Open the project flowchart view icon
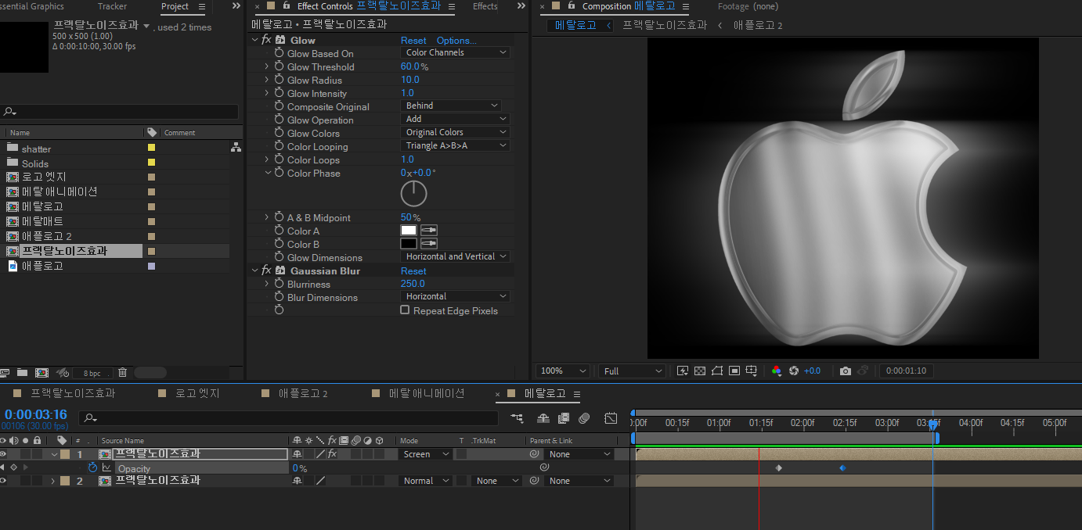Image resolution: width=1082 pixels, height=530 pixels. 236,147
